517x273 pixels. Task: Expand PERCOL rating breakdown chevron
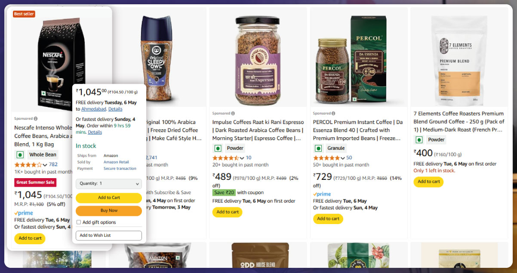point(342,158)
